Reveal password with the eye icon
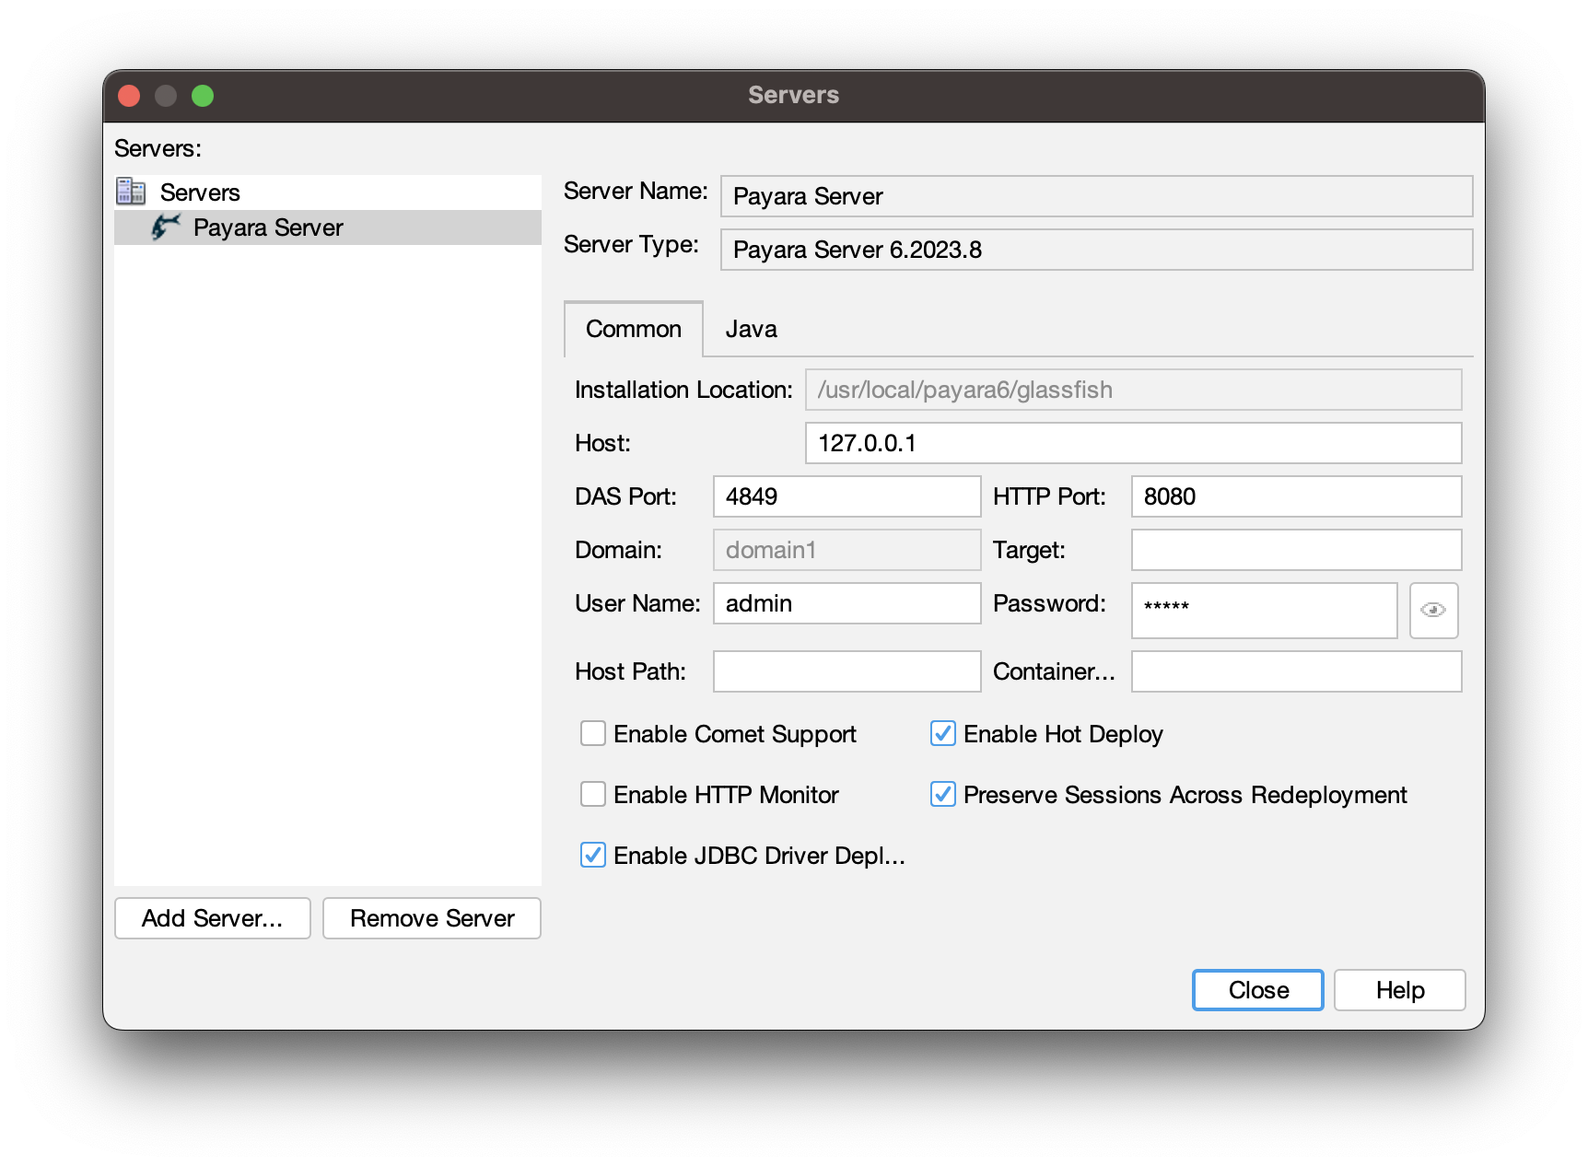1588x1166 pixels. pyautogui.click(x=1432, y=610)
